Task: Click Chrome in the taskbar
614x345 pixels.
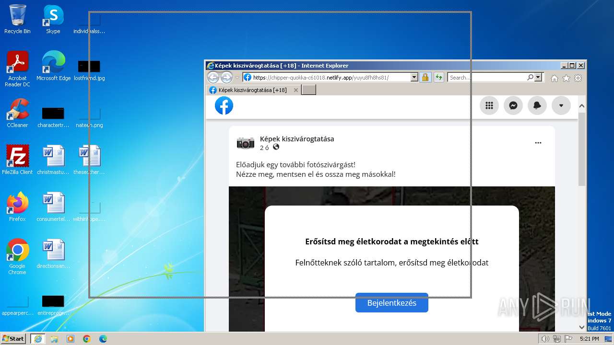Action: 87,339
